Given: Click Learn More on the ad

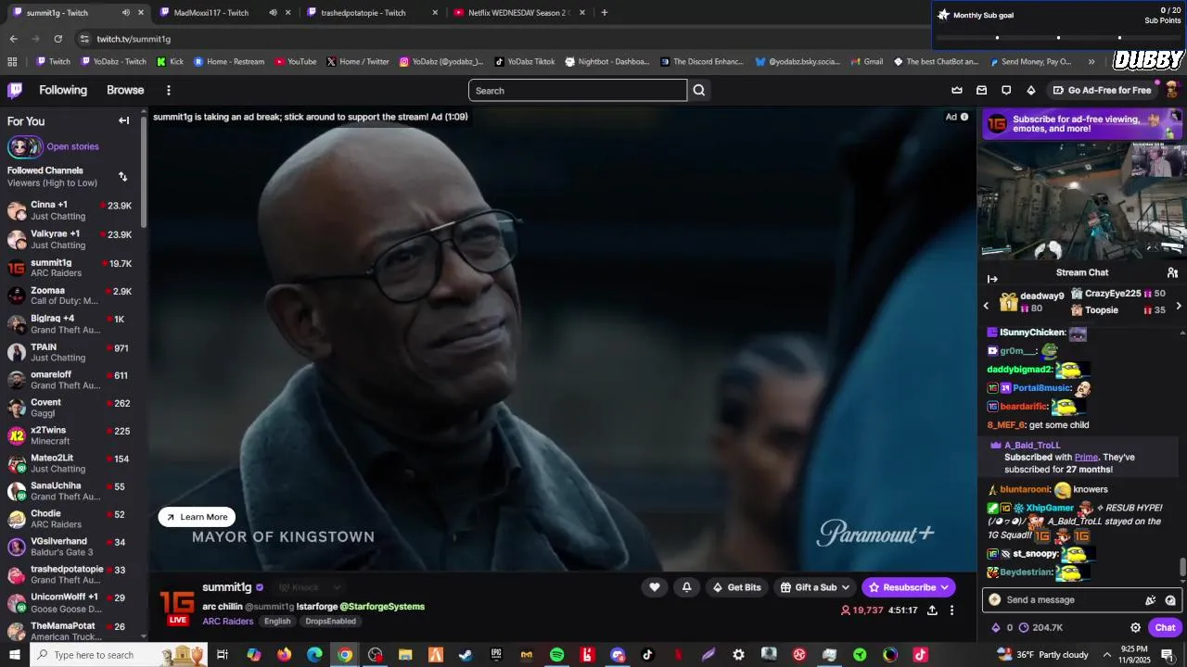Looking at the screenshot, I should tap(197, 517).
